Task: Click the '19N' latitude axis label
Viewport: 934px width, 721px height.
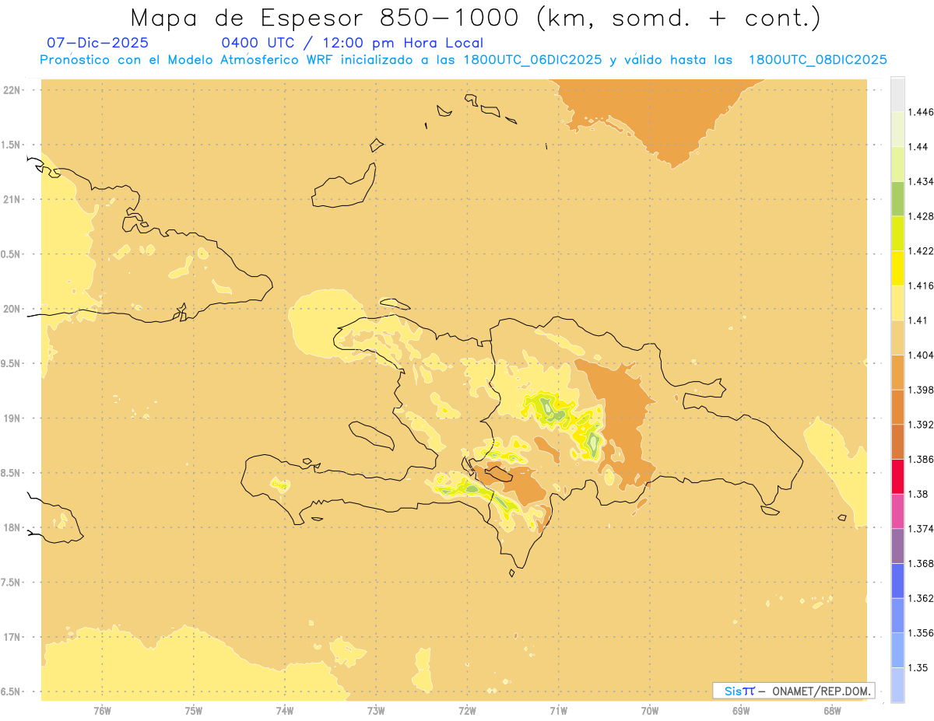Action: pos(12,418)
